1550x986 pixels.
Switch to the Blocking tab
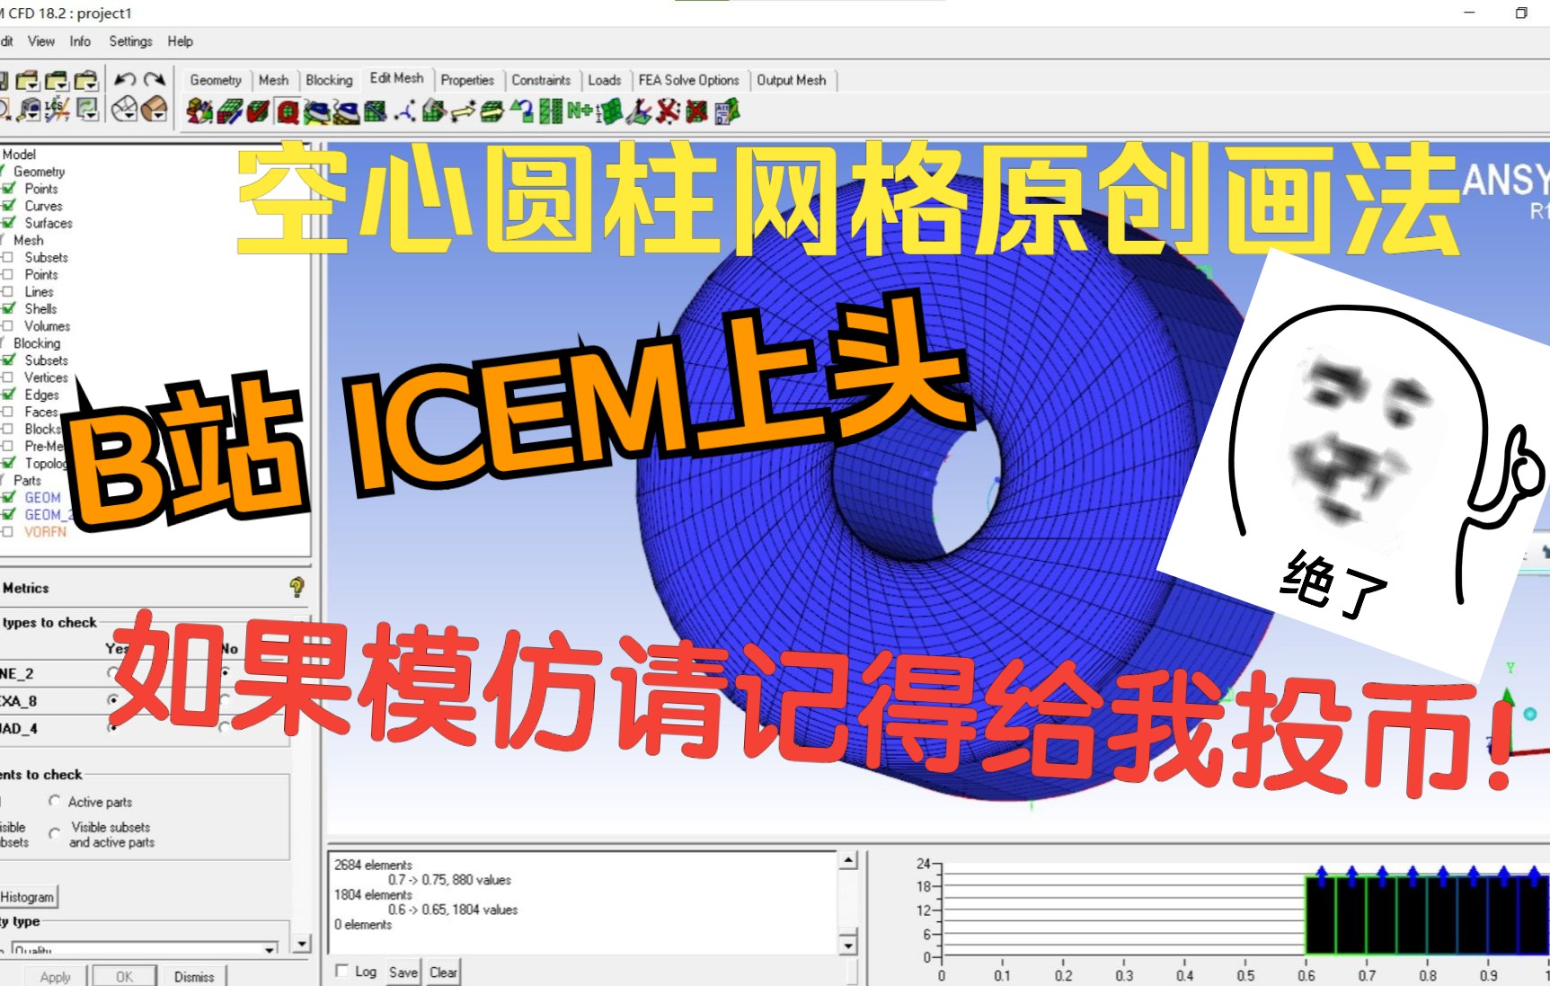tap(329, 80)
